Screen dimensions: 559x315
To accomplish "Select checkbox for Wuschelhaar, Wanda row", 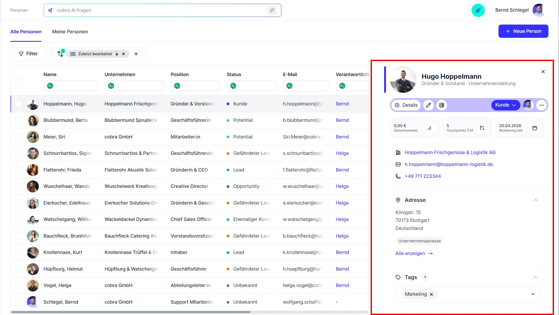I will [x=19, y=186].
